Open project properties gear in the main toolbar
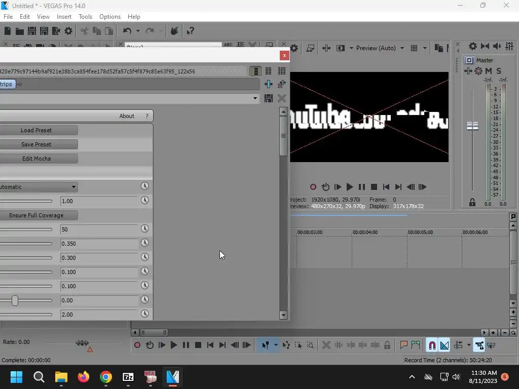Screen dimensions: 519x389 (x=68, y=31)
